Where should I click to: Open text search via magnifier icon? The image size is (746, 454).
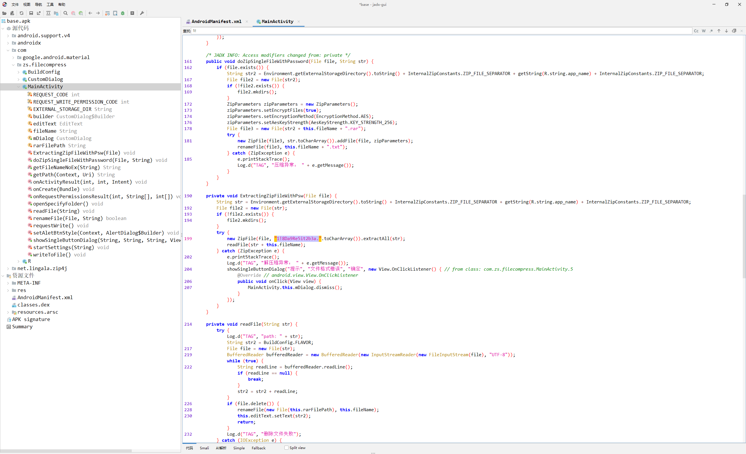(65, 13)
